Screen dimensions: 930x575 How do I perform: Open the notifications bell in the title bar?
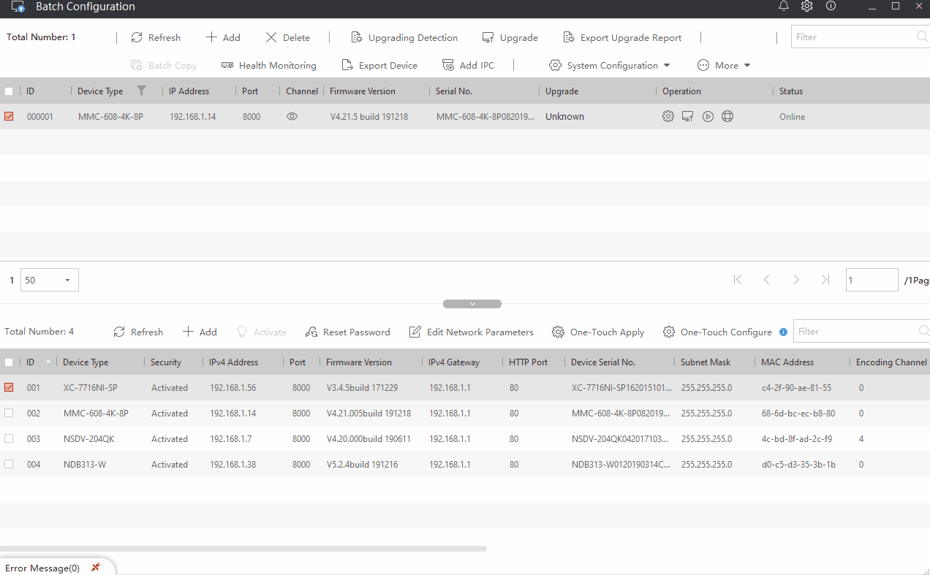[x=784, y=7]
